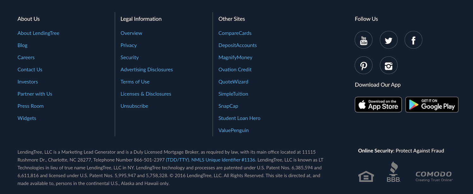Visit the CompareCards site

click(x=235, y=33)
